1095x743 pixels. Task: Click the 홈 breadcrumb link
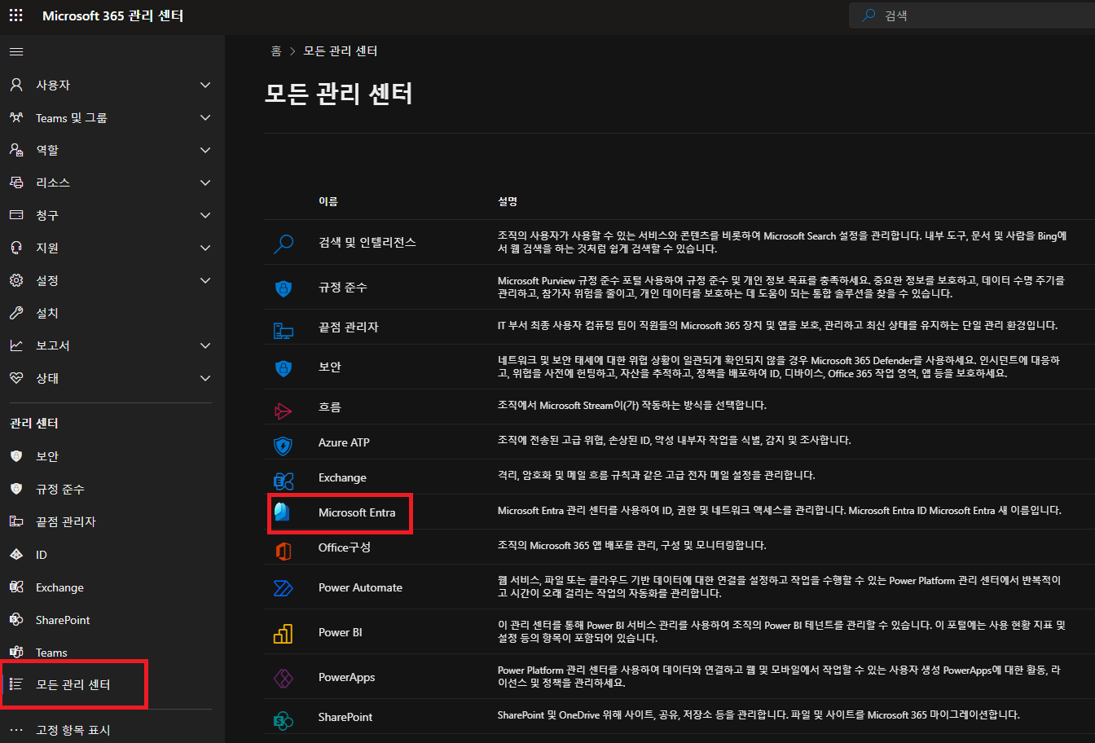pos(276,51)
